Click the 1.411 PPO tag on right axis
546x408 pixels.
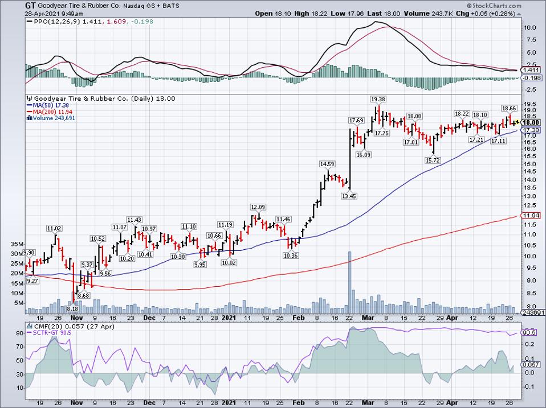[531, 71]
